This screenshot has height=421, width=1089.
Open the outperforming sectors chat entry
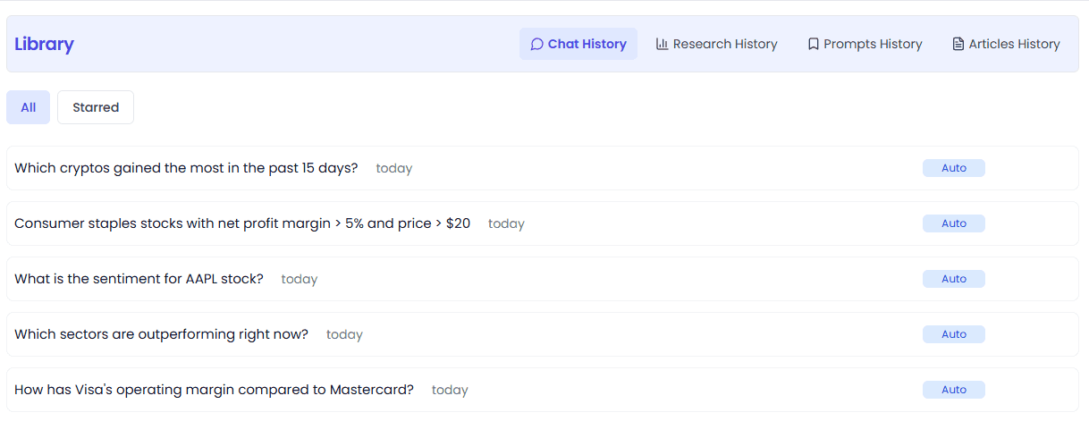[x=543, y=334]
